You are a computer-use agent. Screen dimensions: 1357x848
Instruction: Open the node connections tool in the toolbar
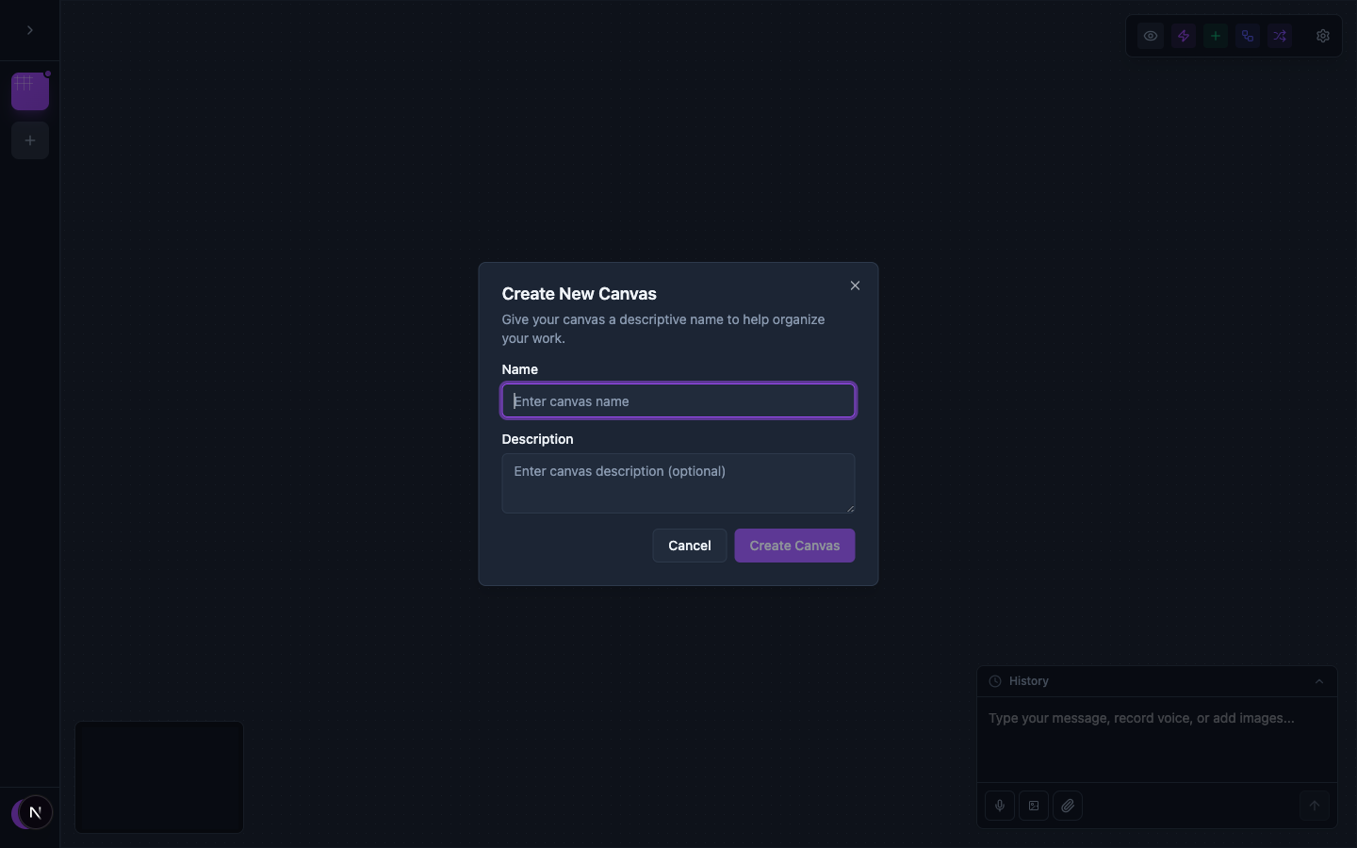pos(1247,36)
